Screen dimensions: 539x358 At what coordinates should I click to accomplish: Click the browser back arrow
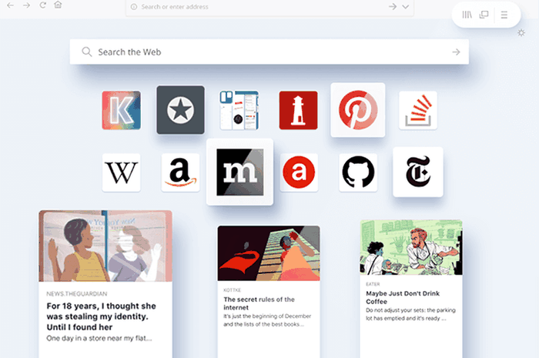pyautogui.click(x=10, y=5)
